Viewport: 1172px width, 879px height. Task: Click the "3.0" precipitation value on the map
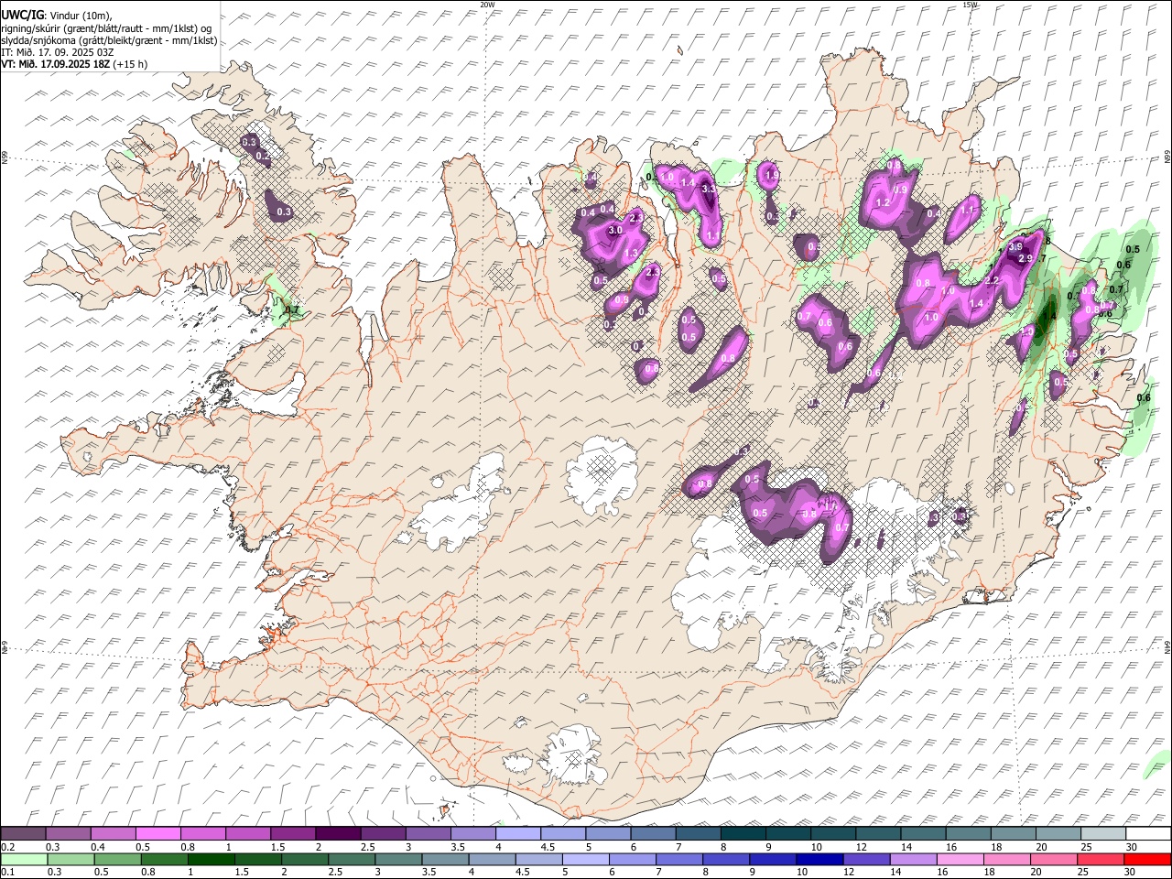(x=615, y=230)
